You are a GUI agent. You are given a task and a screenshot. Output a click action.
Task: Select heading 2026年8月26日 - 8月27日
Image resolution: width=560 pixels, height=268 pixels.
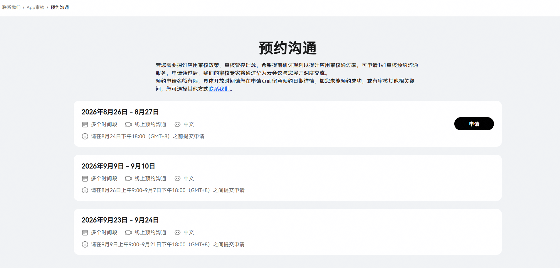[x=120, y=112]
